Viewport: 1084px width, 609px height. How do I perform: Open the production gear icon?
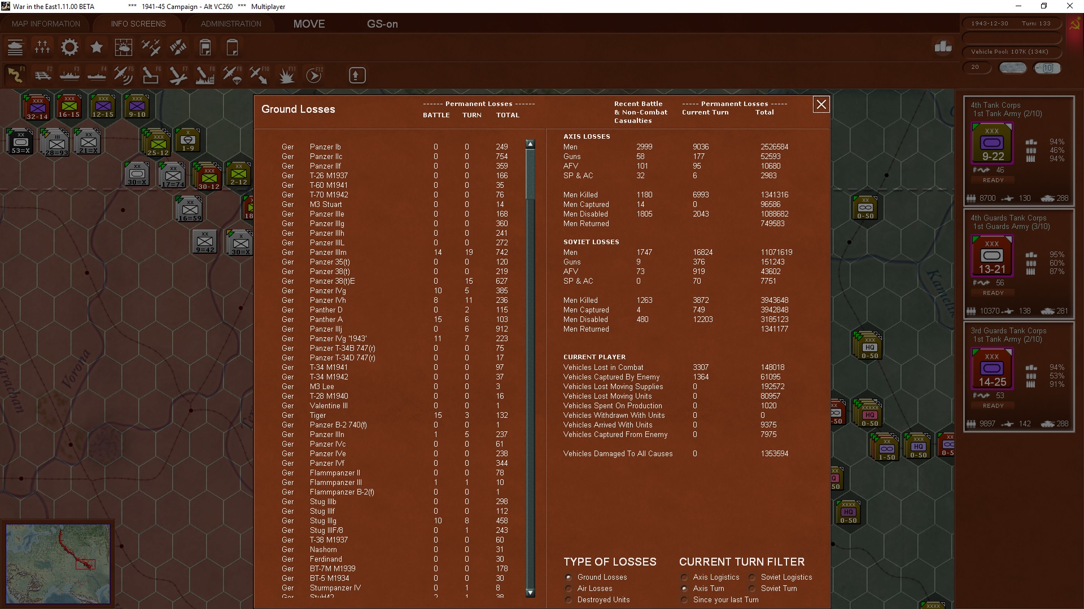(69, 47)
